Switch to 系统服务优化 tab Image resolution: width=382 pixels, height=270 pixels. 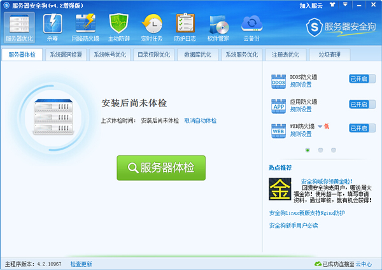coord(241,55)
